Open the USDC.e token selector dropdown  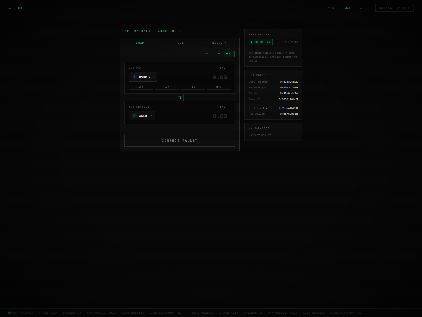tap(143, 77)
